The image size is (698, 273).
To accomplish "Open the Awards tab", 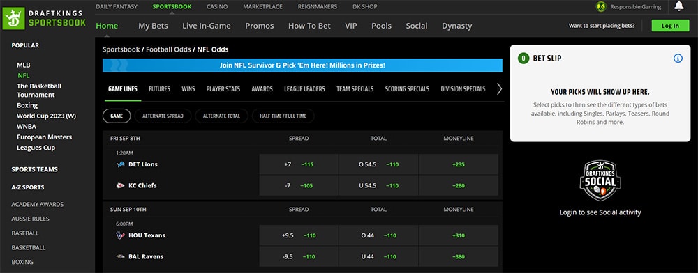I will tap(262, 88).
